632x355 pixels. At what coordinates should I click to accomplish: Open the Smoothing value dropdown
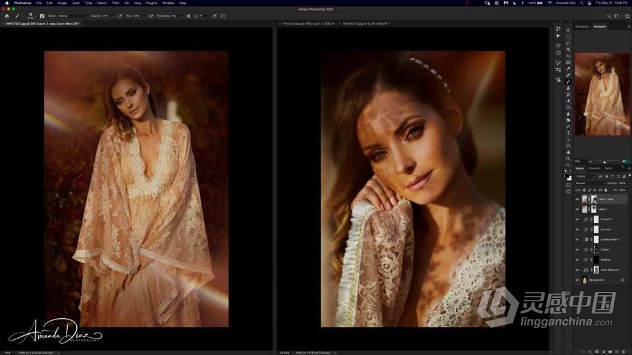pos(182,16)
